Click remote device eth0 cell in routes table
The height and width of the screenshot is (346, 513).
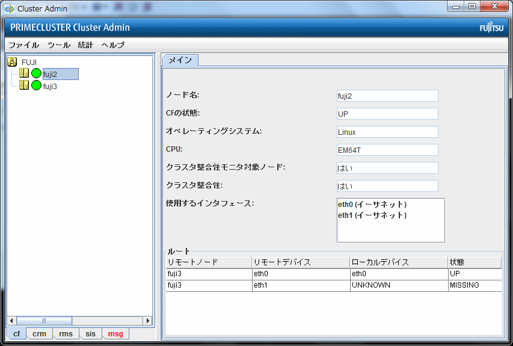click(301, 274)
